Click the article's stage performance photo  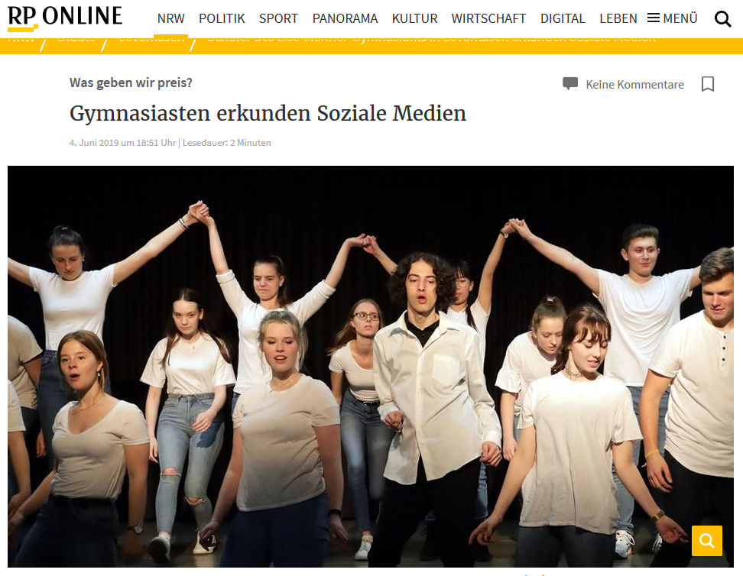coord(371,366)
